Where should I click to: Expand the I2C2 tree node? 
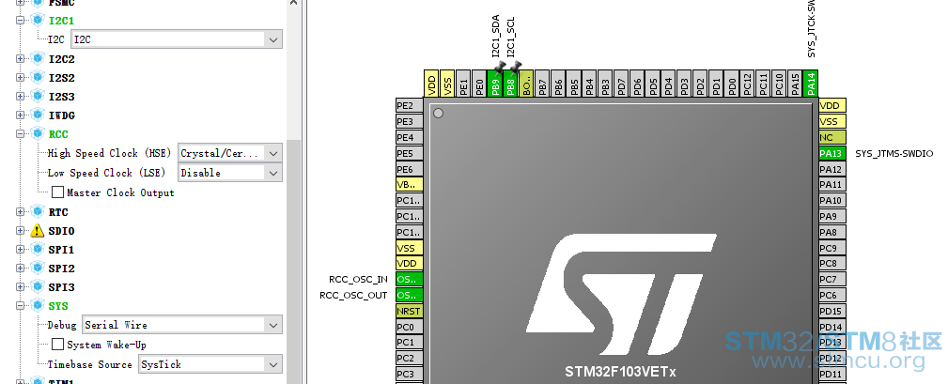tap(20, 59)
